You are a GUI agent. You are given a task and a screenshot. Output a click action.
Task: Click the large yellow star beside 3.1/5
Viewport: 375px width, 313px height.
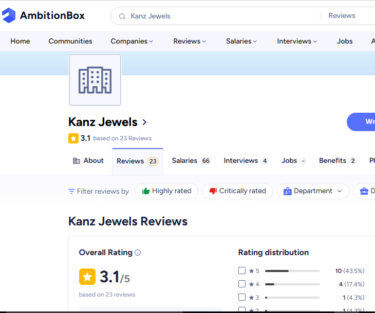coord(87,277)
